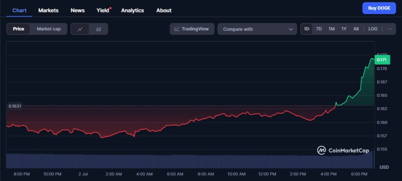Click the green 0.171 current price tag
Viewport: 402px width, 181px height.
[382, 60]
